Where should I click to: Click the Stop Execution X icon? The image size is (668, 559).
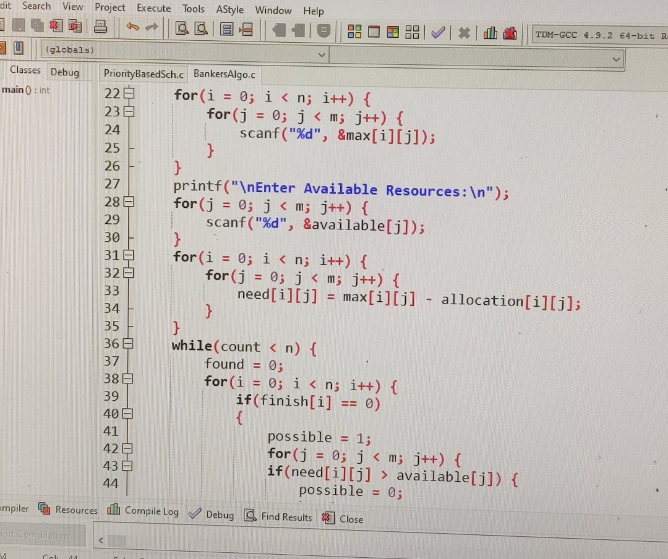465,33
